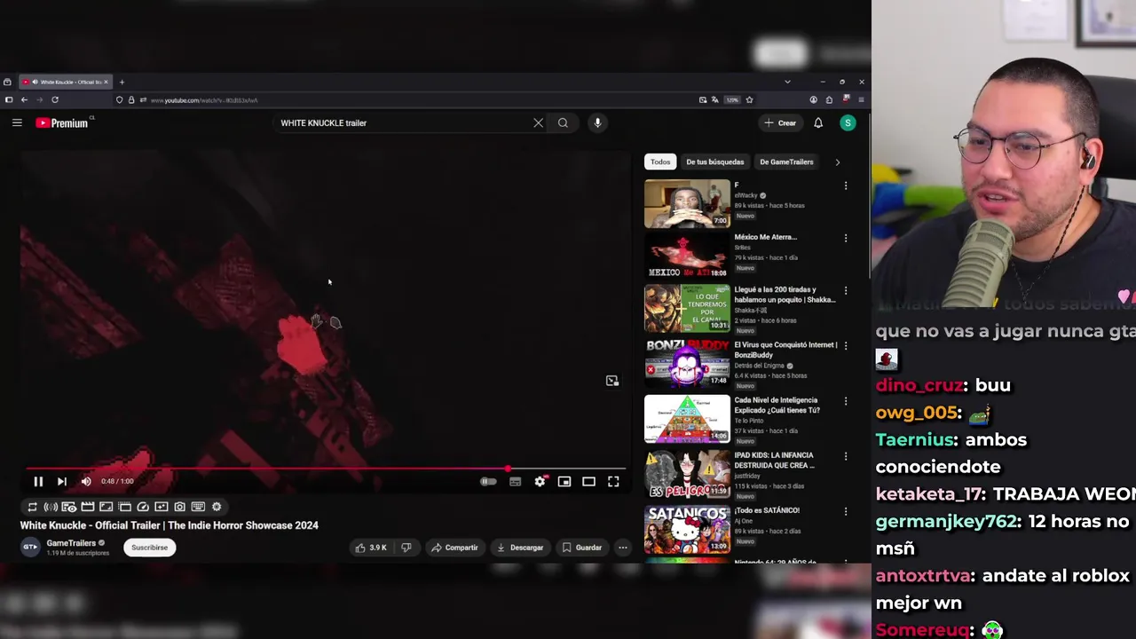Take a screenshot with the camera icon

180,507
